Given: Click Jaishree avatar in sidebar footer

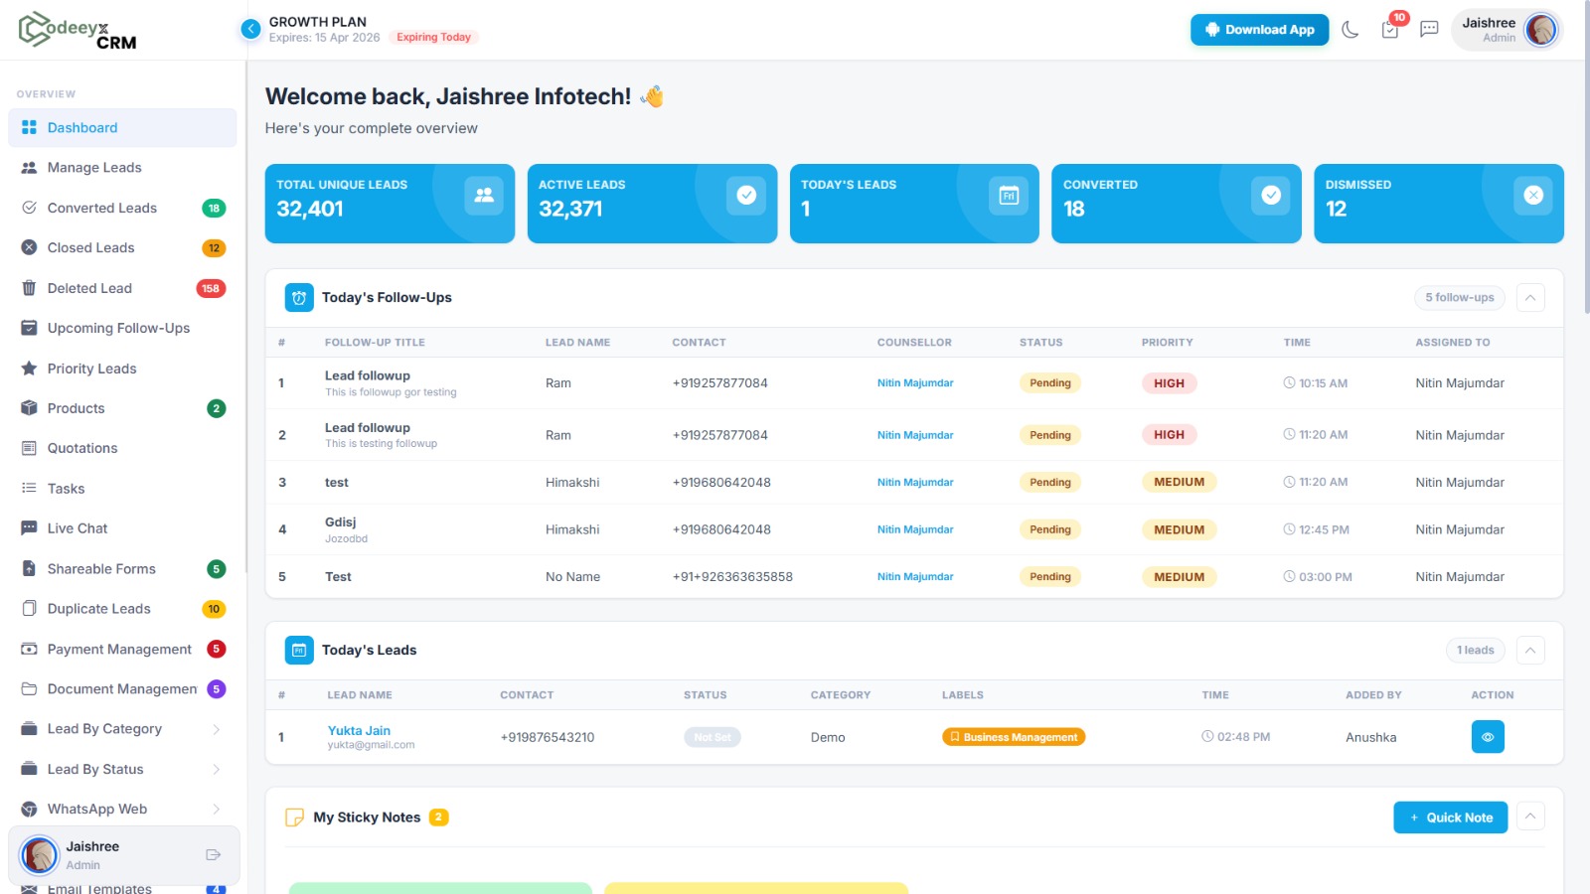Looking at the screenshot, I should tap(40, 855).
